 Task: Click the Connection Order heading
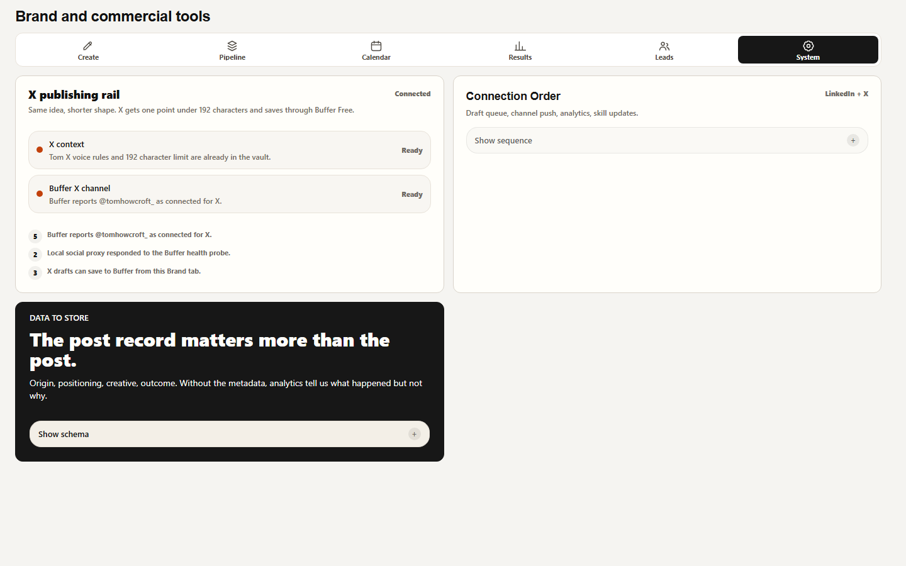pyautogui.click(x=513, y=96)
